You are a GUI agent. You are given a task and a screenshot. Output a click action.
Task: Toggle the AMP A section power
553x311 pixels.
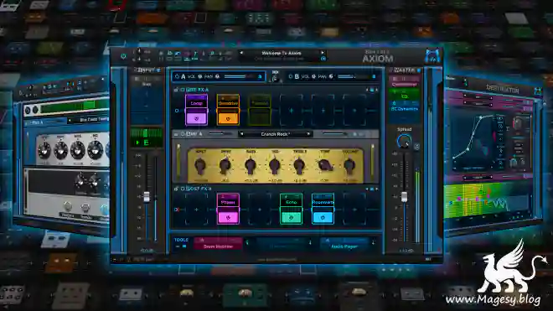[183, 134]
